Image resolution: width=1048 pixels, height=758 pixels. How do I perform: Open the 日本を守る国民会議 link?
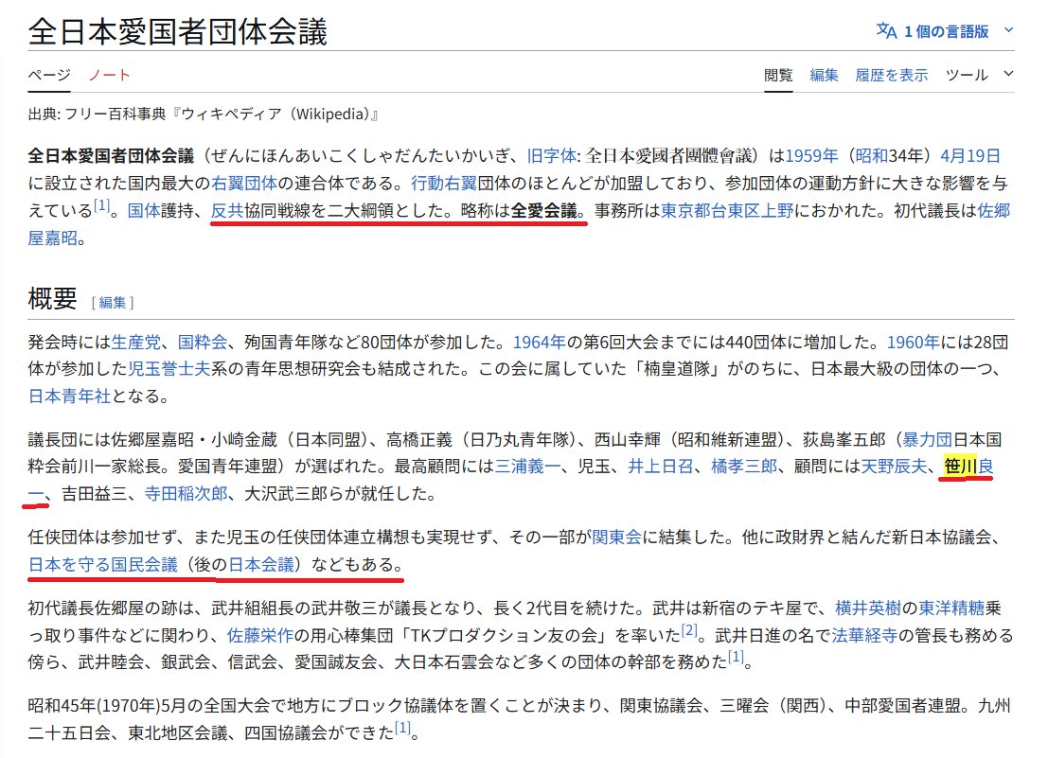coord(103,565)
